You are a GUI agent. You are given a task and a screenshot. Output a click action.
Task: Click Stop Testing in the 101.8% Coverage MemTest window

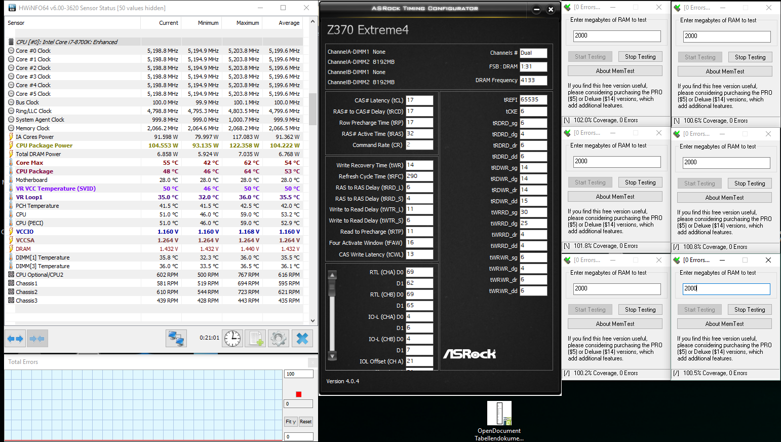pos(640,182)
